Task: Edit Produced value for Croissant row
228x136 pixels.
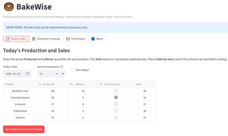Action: coord(53,104)
